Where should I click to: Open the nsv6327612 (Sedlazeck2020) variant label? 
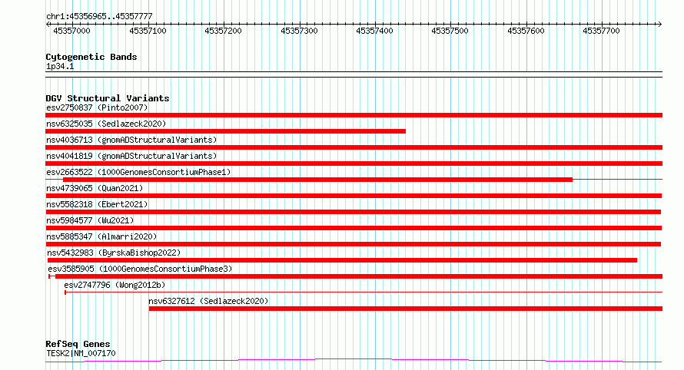[208, 301]
